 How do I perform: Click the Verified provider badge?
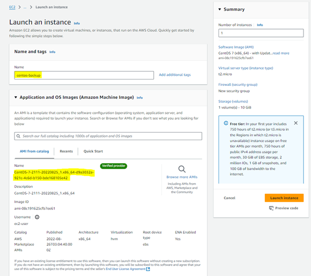(114, 166)
